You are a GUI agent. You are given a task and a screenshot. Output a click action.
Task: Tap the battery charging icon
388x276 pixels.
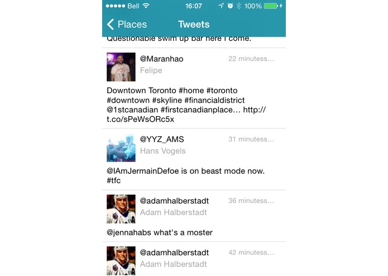click(x=273, y=6)
